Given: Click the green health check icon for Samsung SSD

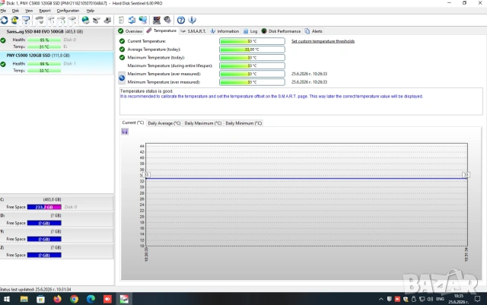Looking at the screenshot, I should pyautogui.click(x=3, y=40).
